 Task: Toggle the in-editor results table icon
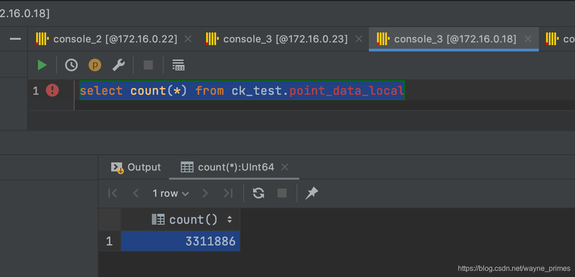[178, 65]
